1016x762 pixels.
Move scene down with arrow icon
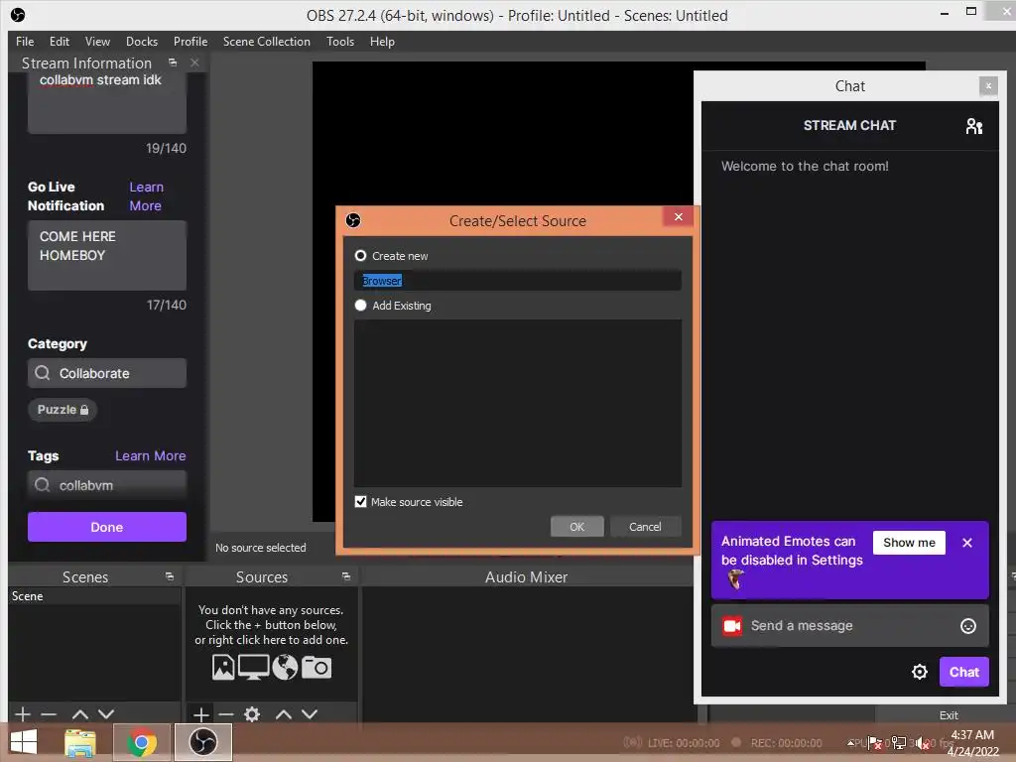pos(106,714)
